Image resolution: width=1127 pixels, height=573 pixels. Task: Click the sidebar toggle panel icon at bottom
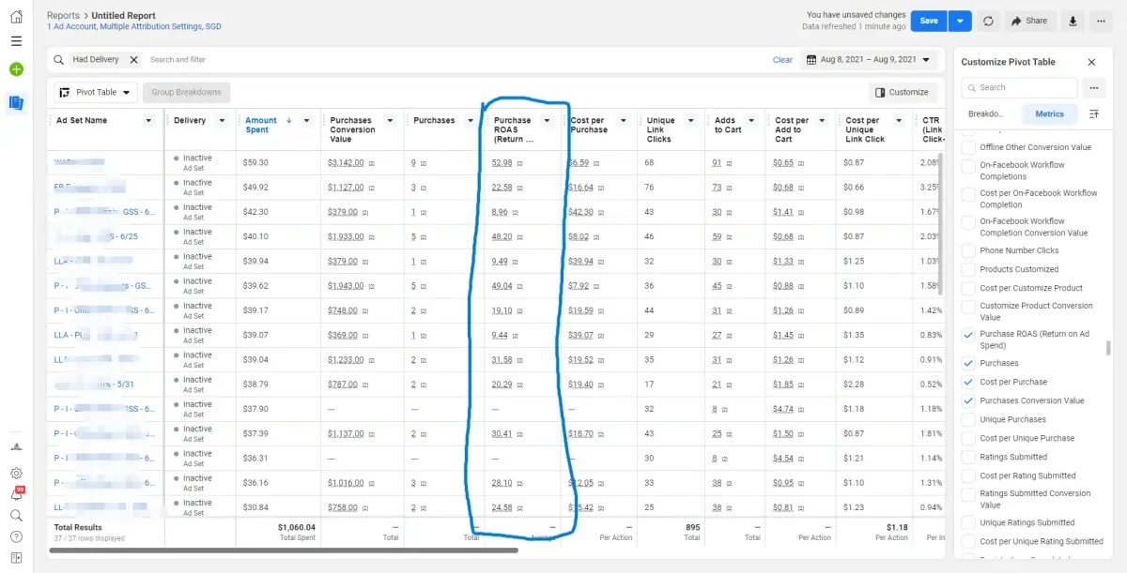point(16,559)
